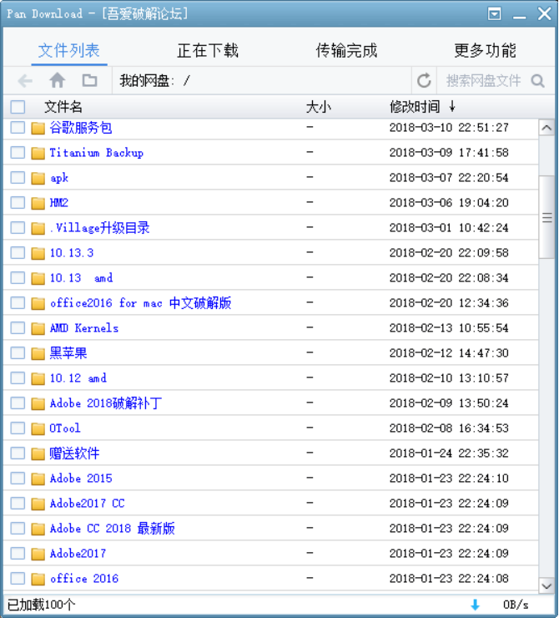Open the 传输完成 tab

click(x=346, y=50)
